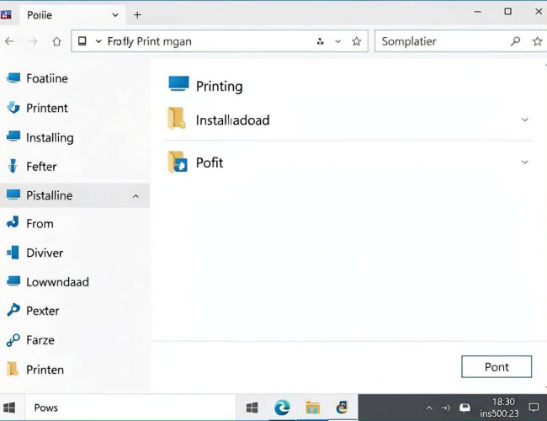Click the device tray icon near clock
This screenshot has height=421, width=547.
click(x=465, y=408)
